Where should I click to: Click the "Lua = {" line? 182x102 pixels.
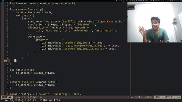pyautogui.click(x=27, y=18)
